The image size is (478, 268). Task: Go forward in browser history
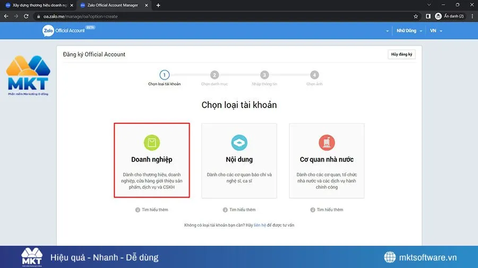pyautogui.click(x=16, y=16)
